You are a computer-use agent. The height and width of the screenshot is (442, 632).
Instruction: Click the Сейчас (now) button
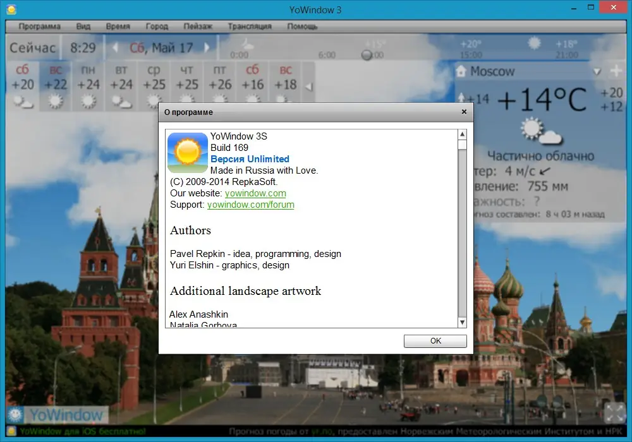(33, 47)
